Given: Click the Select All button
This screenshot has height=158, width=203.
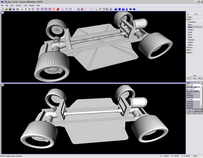Looking at the screenshot, I should 190,113.
